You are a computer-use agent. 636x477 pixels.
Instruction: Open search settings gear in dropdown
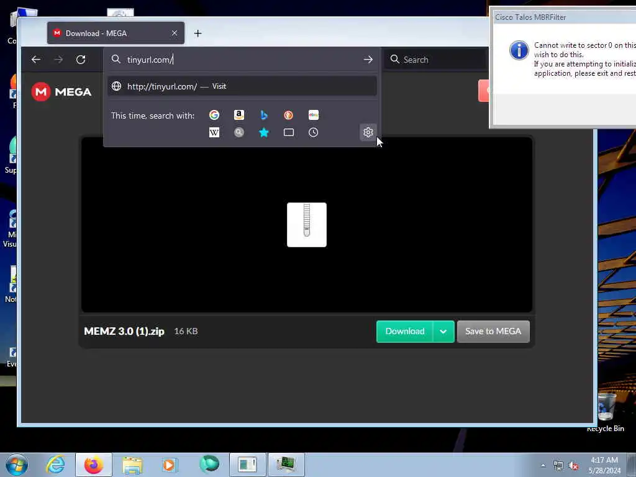(x=368, y=132)
